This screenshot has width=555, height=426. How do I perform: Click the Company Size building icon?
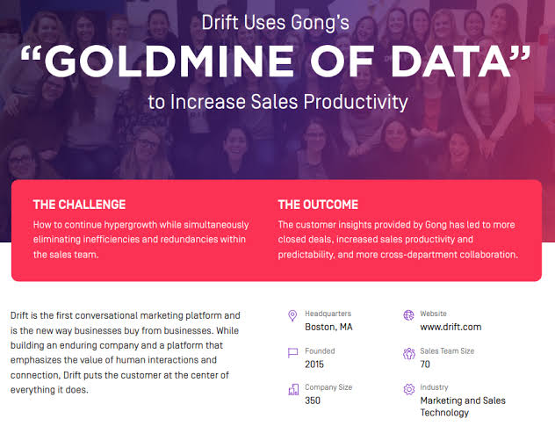click(293, 389)
